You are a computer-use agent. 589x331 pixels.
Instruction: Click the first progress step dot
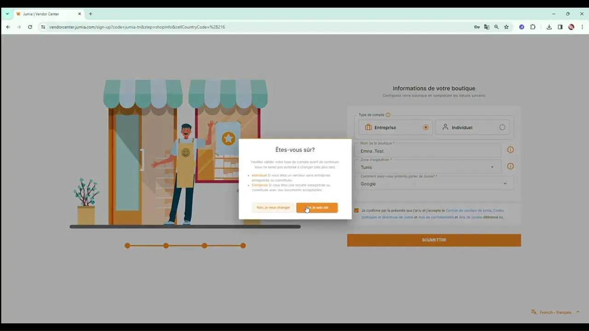127,245
